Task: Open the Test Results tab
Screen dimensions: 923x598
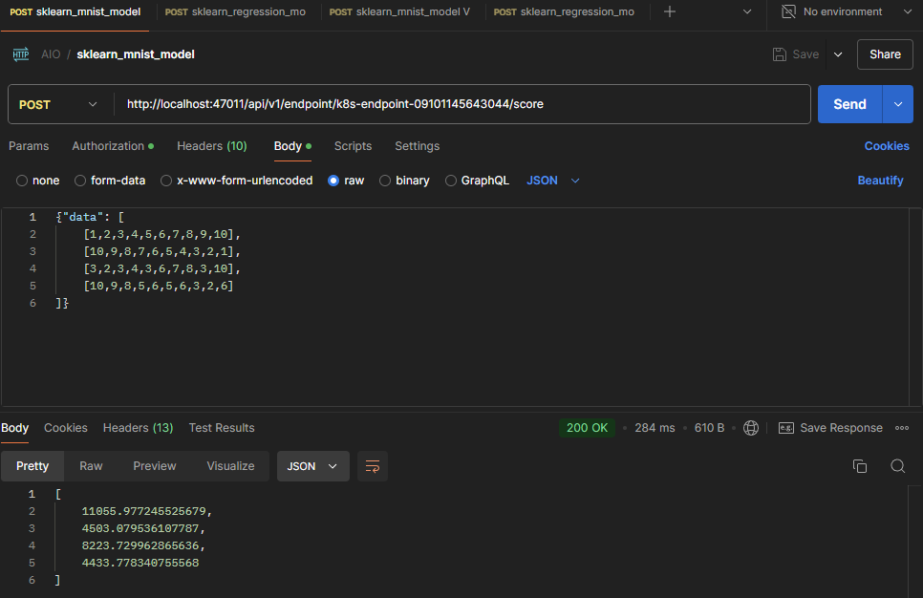Action: click(222, 428)
